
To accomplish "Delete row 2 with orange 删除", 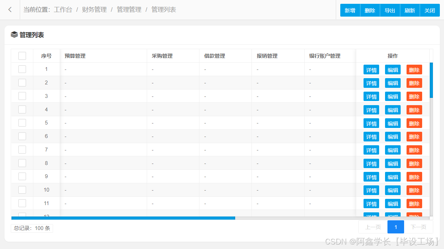I will 414,83.
